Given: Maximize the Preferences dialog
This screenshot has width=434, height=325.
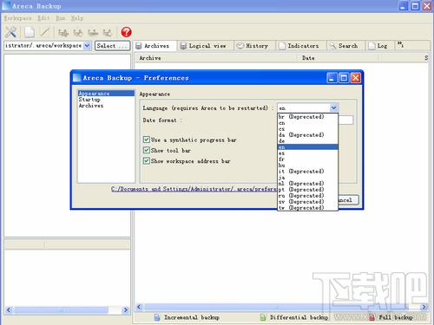Looking at the screenshot, I should click(x=344, y=78).
